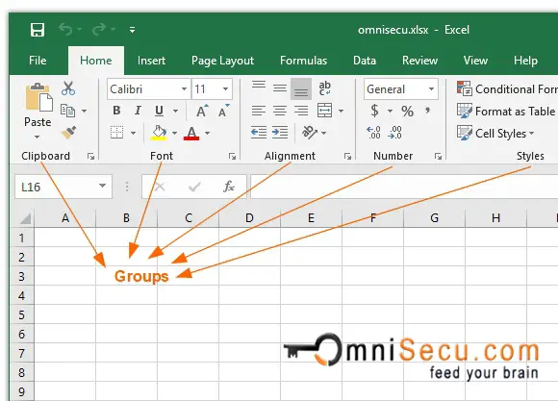Switch to the Insert tab
Viewport: 558px width, 401px height.
tap(151, 61)
